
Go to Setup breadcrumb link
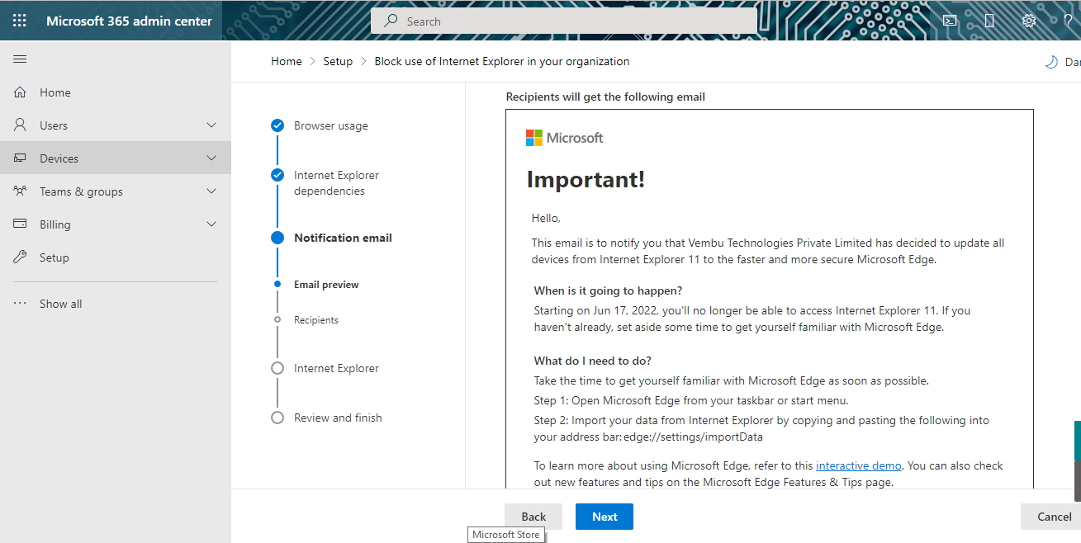[338, 61]
